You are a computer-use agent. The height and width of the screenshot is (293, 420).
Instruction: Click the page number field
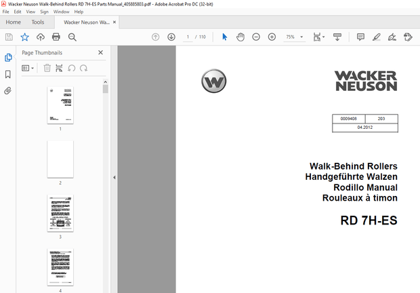(x=188, y=37)
